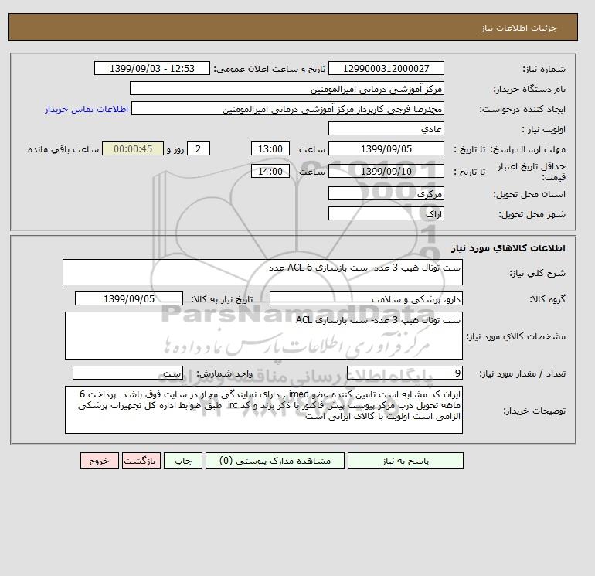
Task: Select the شماره نیاز field 1299000312000027
Action: [x=386, y=68]
